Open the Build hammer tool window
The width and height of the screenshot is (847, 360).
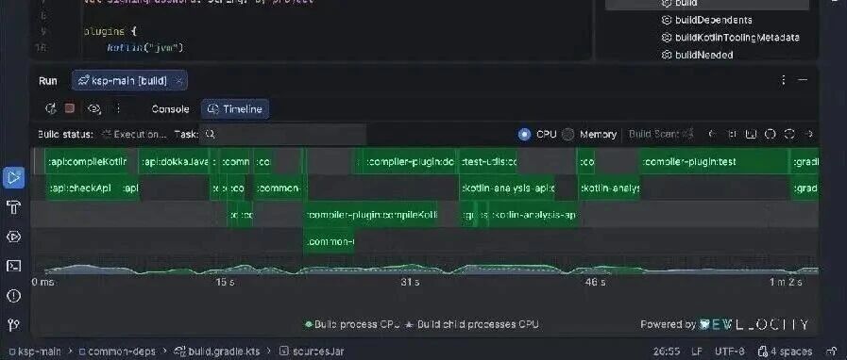pyautogui.click(x=13, y=207)
